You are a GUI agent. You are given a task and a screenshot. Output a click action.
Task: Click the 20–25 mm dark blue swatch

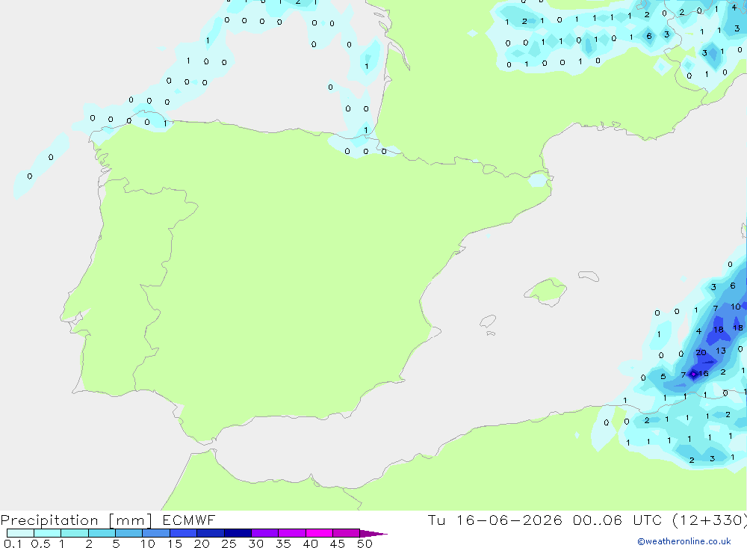(x=210, y=533)
